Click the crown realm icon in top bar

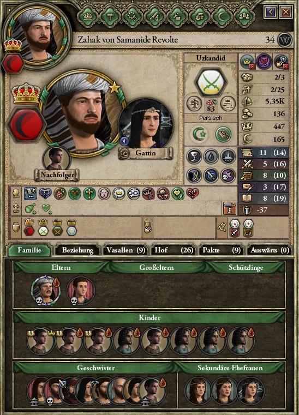(x=87, y=16)
